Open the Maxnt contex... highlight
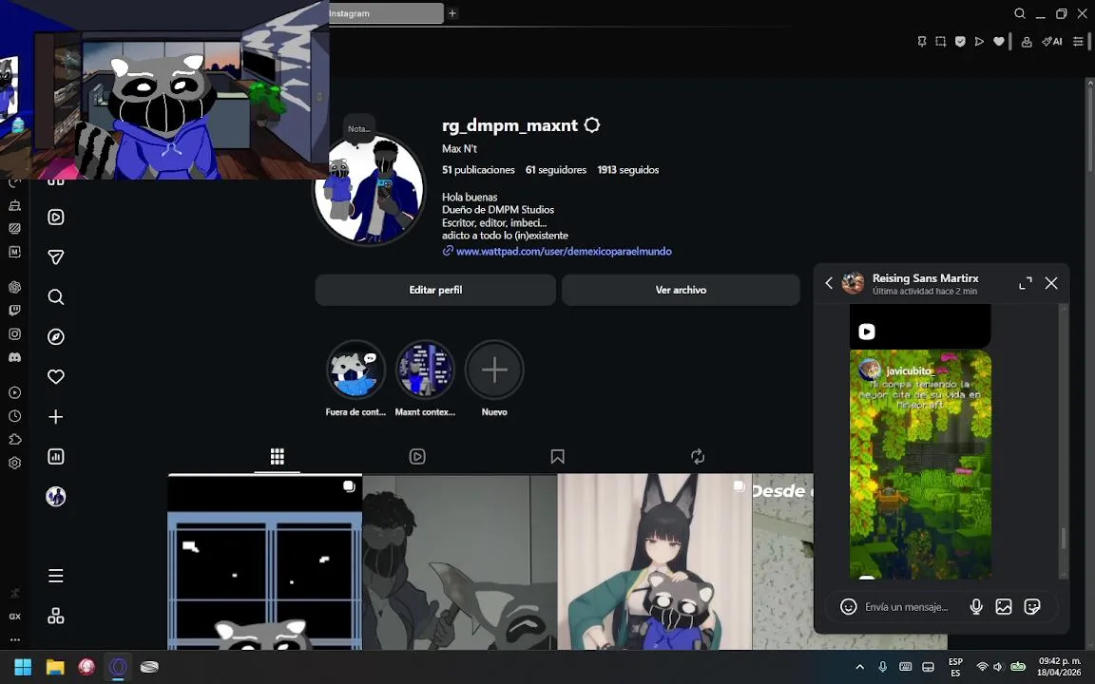1095x684 pixels. coord(425,370)
